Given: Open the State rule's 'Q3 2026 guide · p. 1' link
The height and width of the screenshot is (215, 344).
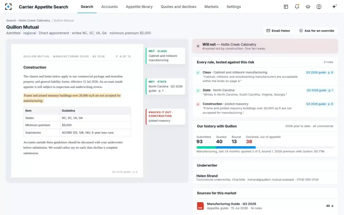Looking at the screenshot, I should [320, 90].
